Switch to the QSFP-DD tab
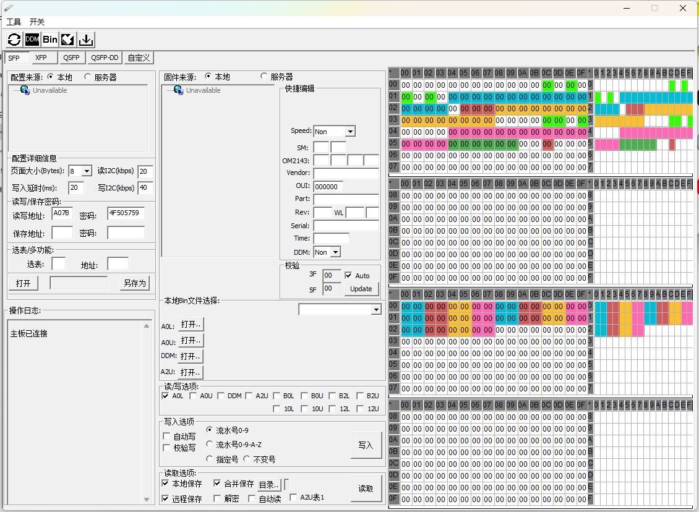This screenshot has height=512, width=699. [105, 58]
